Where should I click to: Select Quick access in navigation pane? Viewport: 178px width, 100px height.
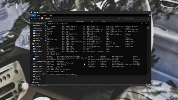[x=38, y=23]
